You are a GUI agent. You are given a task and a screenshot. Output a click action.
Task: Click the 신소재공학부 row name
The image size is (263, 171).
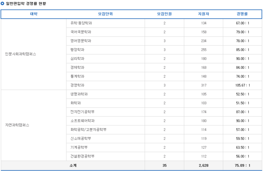coord(81,139)
